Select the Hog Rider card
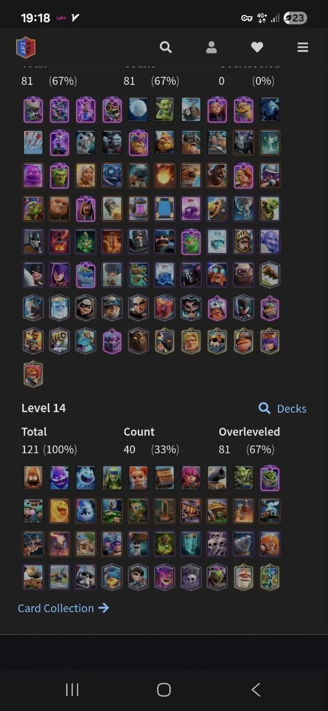The width and height of the screenshot is (328, 711). (x=217, y=176)
